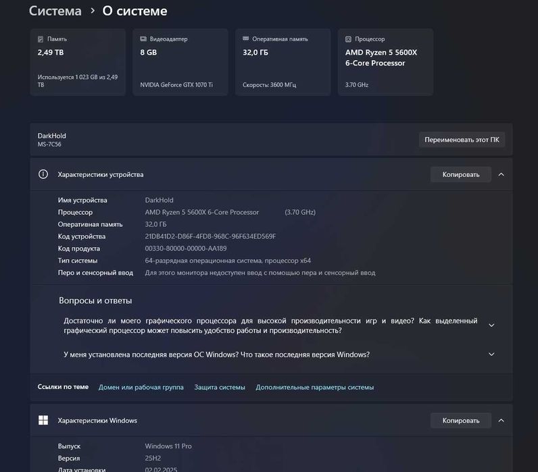This screenshot has width=538, height=472.
Task: Click Переименовать этот ПК button
Action: click(462, 140)
